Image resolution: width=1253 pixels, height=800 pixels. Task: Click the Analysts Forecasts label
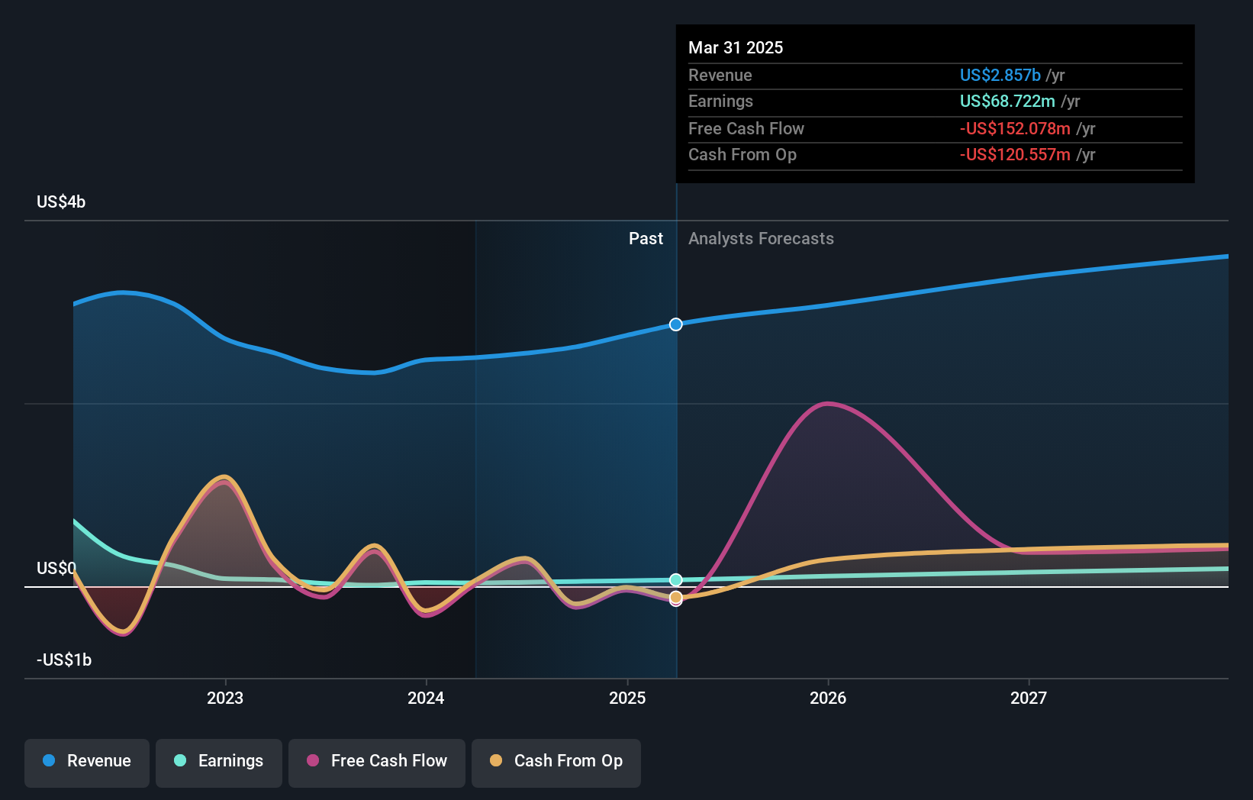coord(761,239)
